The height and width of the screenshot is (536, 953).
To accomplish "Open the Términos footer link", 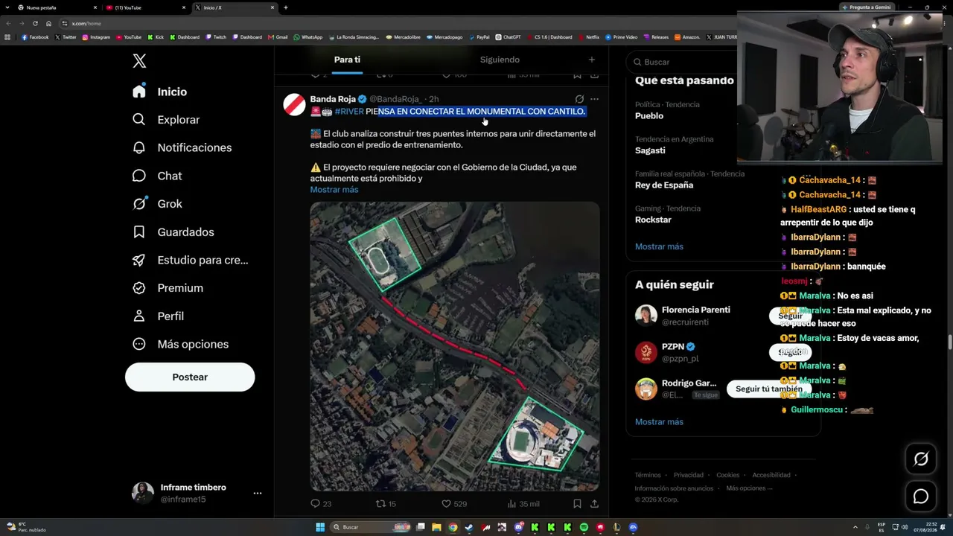I will point(648,475).
